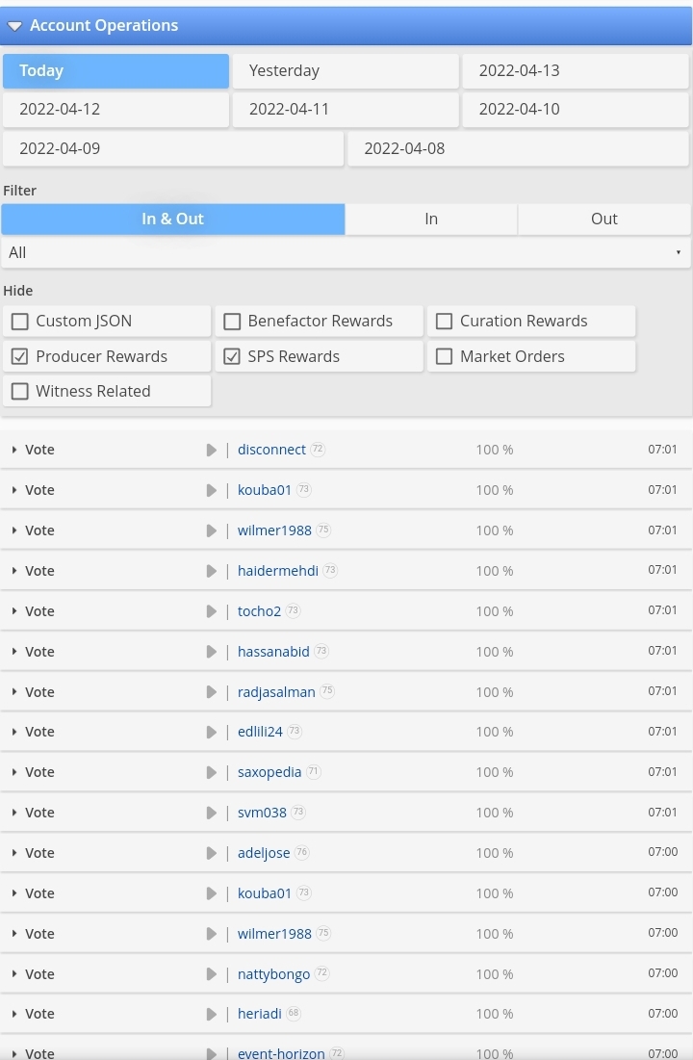This screenshot has height=1060, width=693.
Task: Click the arrow icon next to haidermehdi
Action: point(211,571)
